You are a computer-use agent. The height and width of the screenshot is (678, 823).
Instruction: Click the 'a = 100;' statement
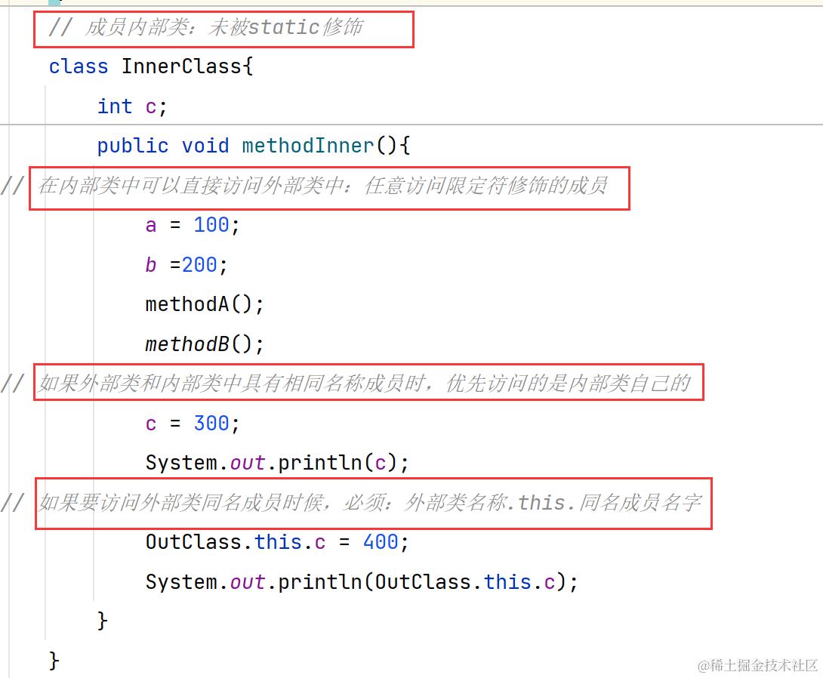tap(193, 225)
